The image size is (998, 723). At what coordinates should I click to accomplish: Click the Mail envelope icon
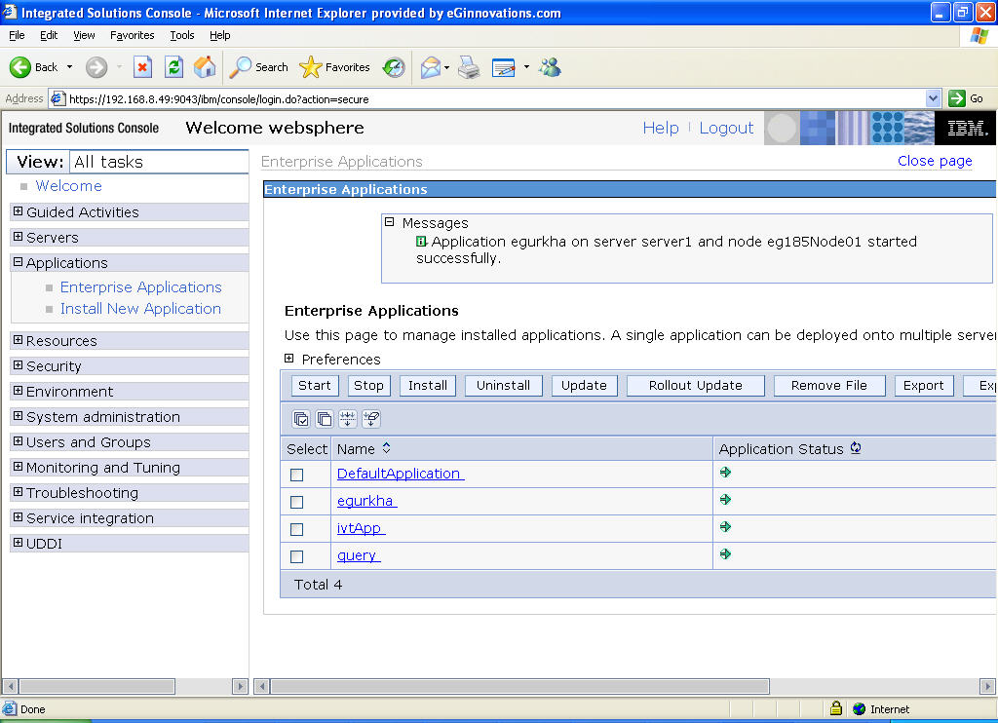coord(431,67)
